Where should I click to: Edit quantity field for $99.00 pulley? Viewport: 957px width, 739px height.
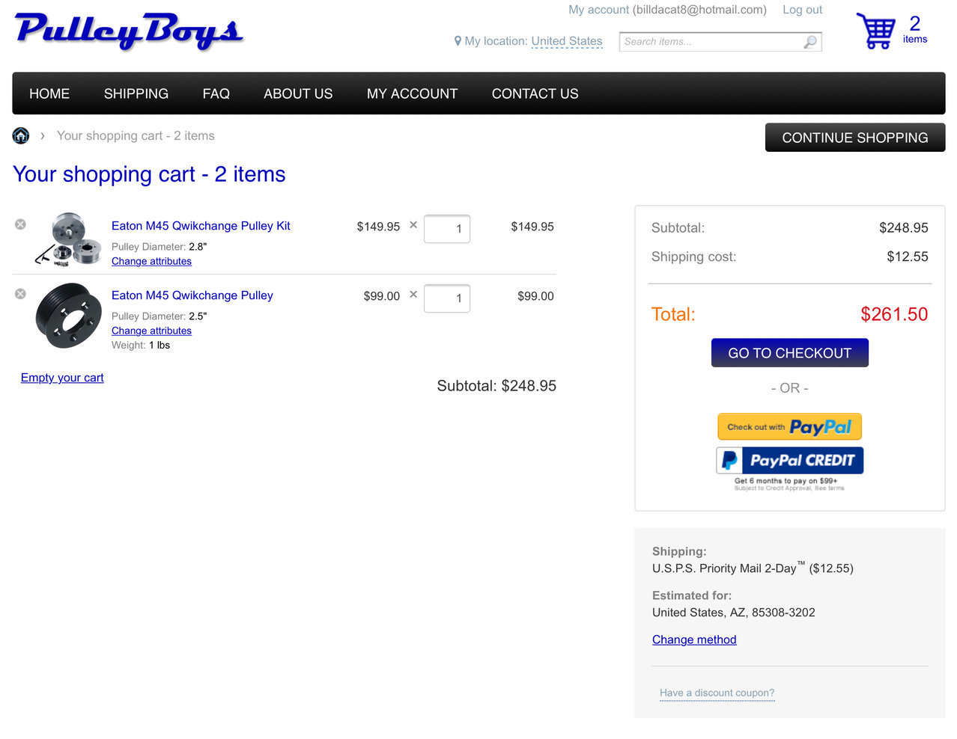(447, 298)
